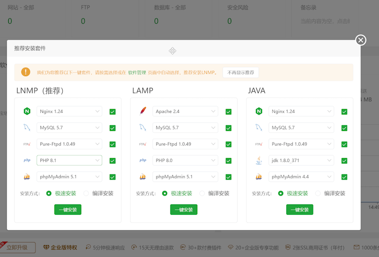379x257 pixels.
Task: Uncheck PHP 8.1 checkbox in LNMP
Action: [x=112, y=161]
